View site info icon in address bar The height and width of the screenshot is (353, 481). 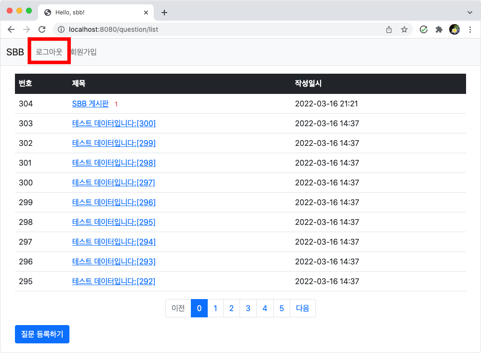(x=61, y=29)
